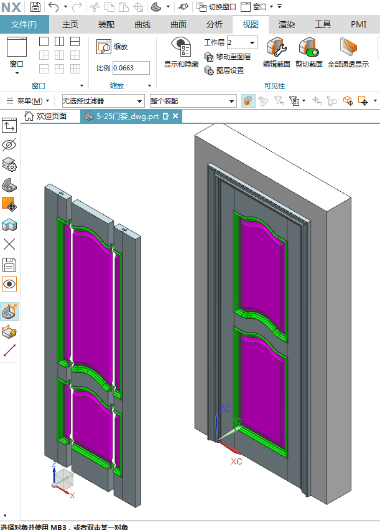Click the layers gear icon in left sidebar
380x530 pixels.
click(9, 164)
